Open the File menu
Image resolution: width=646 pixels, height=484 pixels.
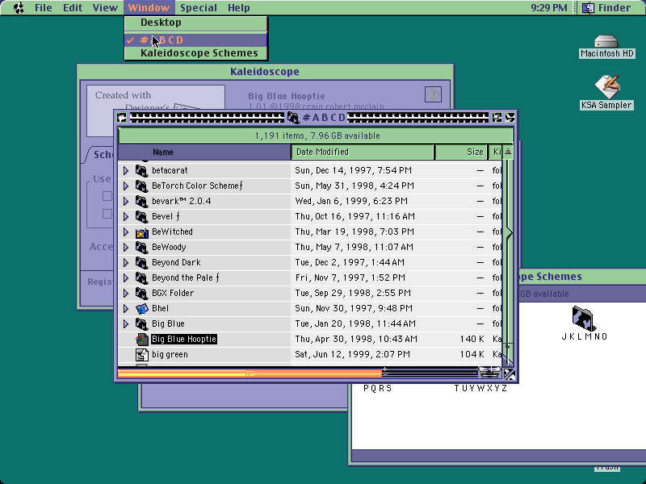pos(44,7)
